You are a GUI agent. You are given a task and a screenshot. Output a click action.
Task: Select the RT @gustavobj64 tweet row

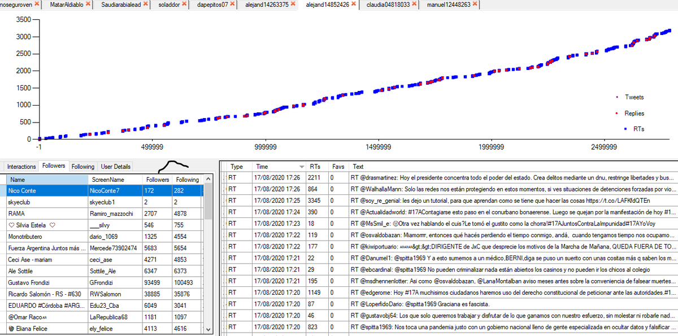click(x=452, y=315)
